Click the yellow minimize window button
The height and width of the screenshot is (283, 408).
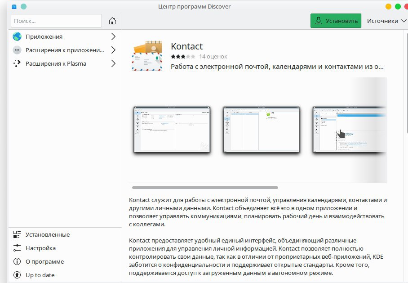coord(388,6)
